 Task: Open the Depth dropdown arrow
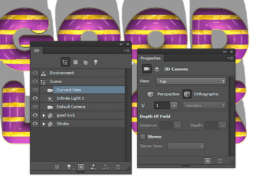point(222,125)
